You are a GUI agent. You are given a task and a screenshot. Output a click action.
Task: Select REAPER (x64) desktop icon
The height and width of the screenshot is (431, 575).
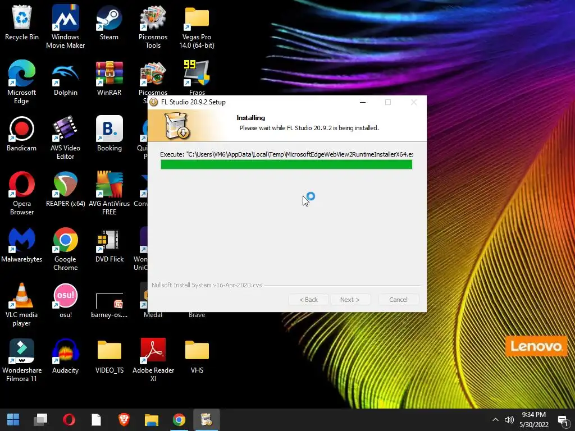coord(65,190)
